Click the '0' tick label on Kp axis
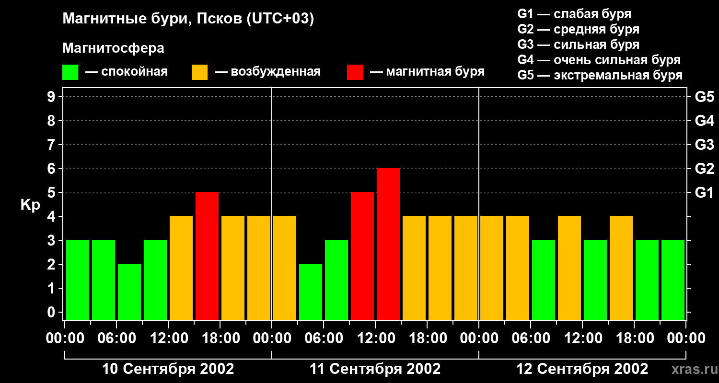The width and height of the screenshot is (719, 383). tap(52, 312)
